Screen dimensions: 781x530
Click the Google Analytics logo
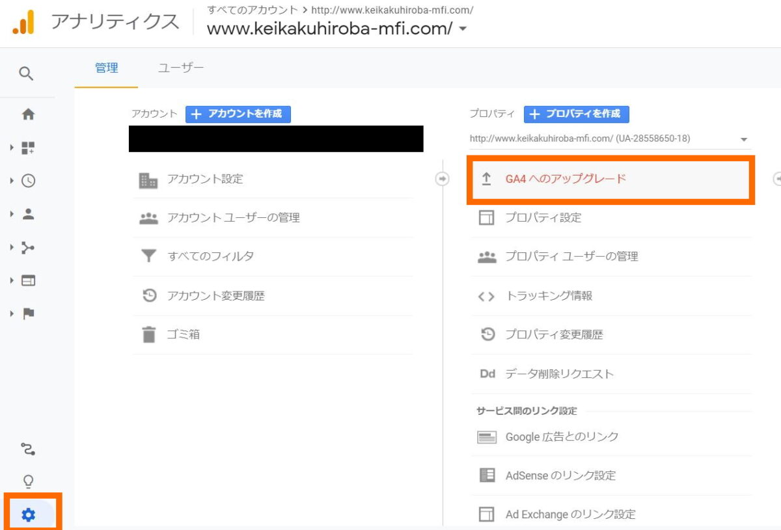[23, 23]
